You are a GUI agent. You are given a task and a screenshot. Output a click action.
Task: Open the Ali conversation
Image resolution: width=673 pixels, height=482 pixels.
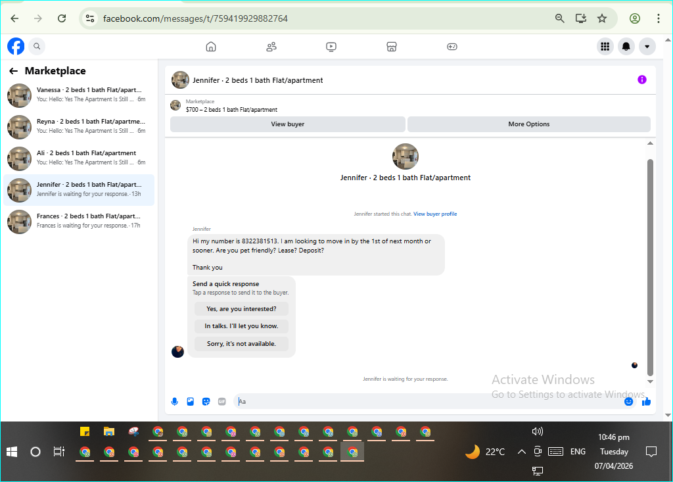tap(79, 158)
